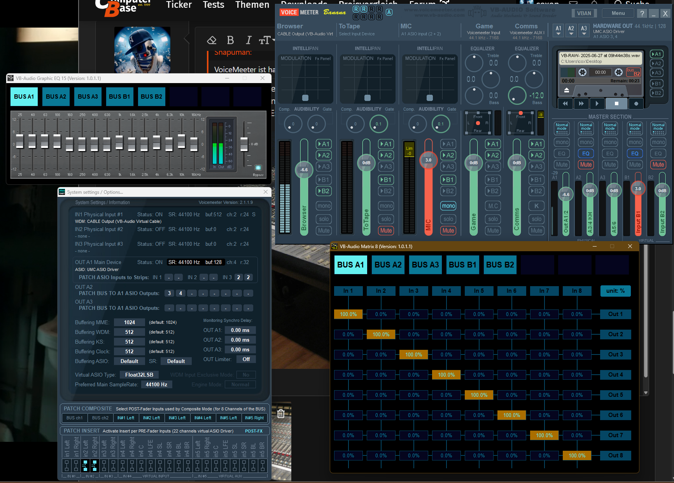Click the Graphic EQ 15 master gain slider

tap(244, 144)
